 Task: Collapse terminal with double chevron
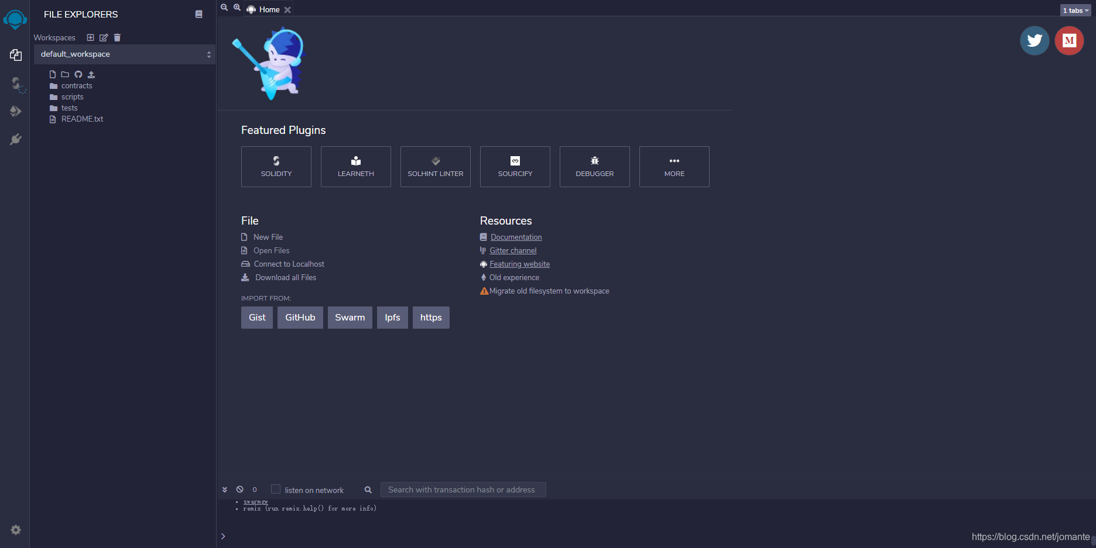point(225,490)
